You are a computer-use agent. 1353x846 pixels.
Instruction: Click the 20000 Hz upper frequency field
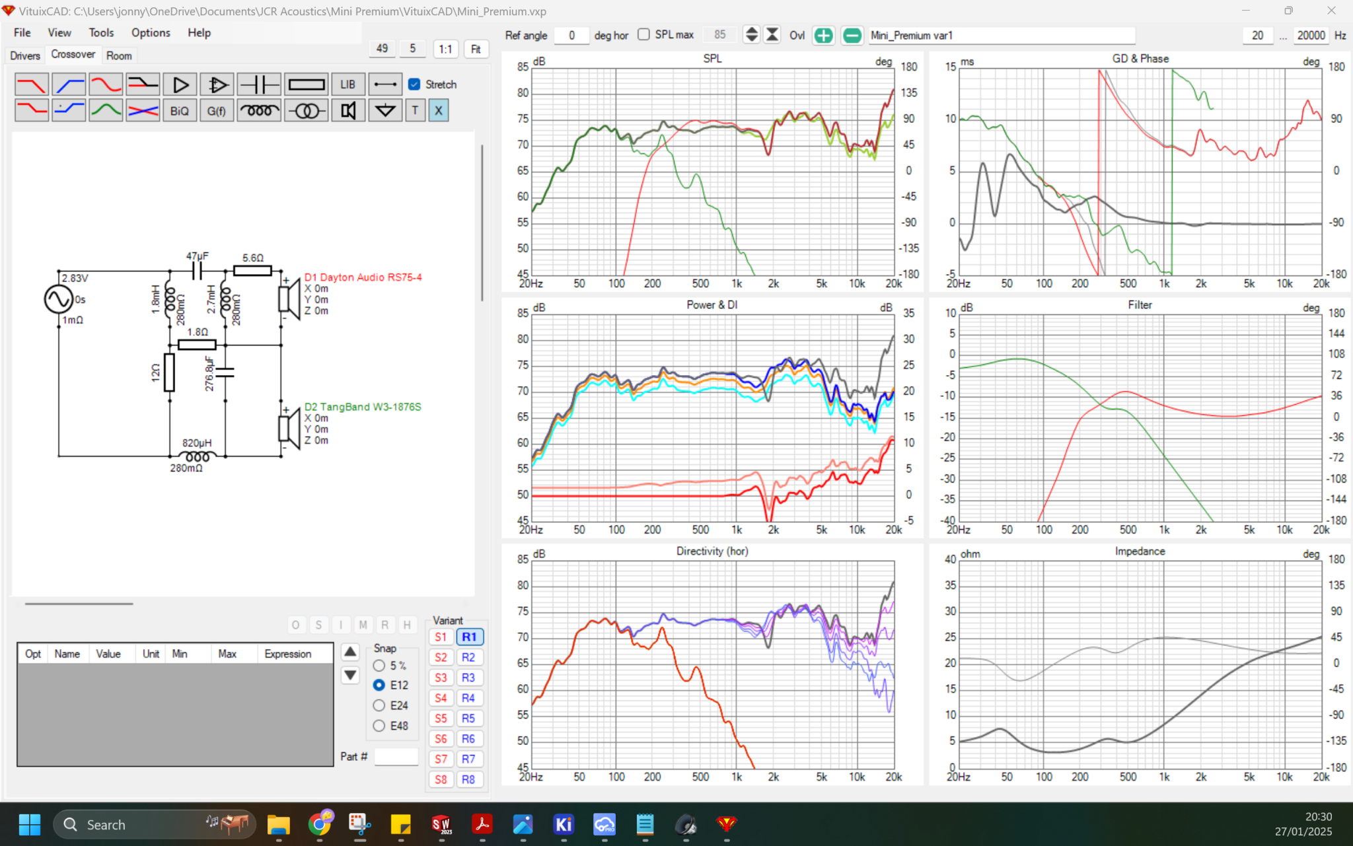[x=1311, y=35]
